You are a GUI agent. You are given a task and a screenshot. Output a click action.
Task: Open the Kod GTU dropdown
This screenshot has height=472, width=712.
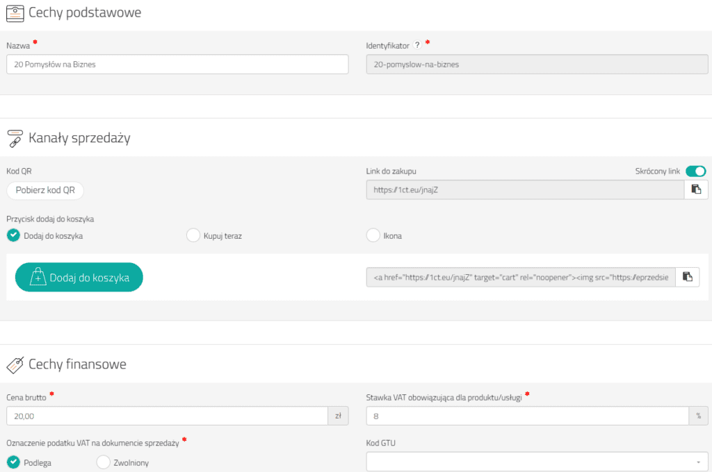click(537, 462)
